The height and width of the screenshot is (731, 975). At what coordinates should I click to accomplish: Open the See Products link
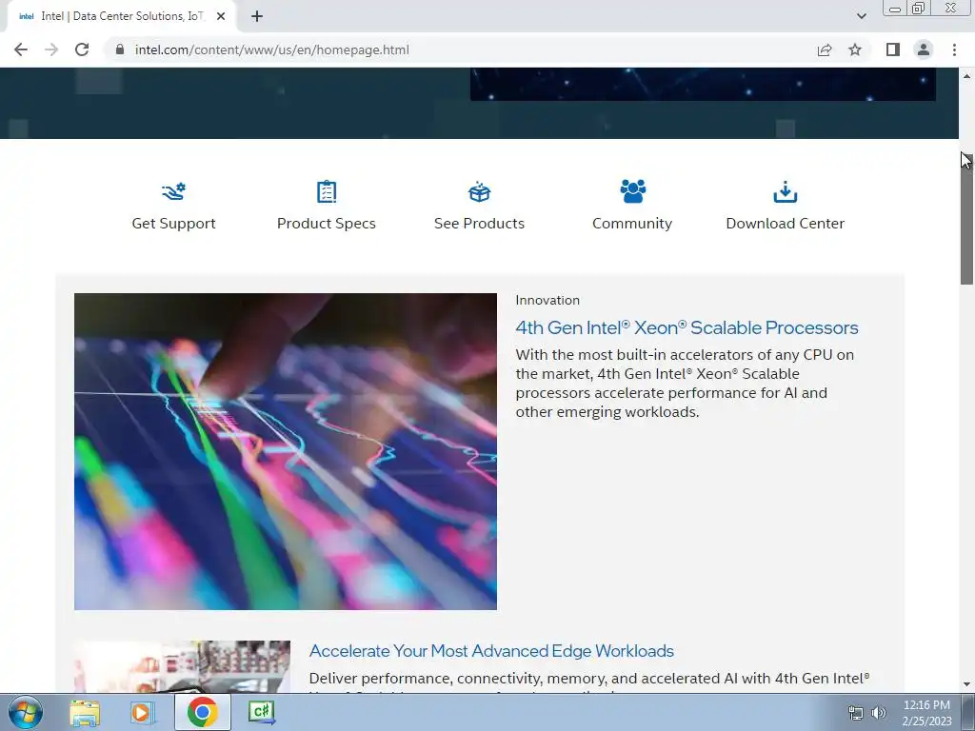480,223
